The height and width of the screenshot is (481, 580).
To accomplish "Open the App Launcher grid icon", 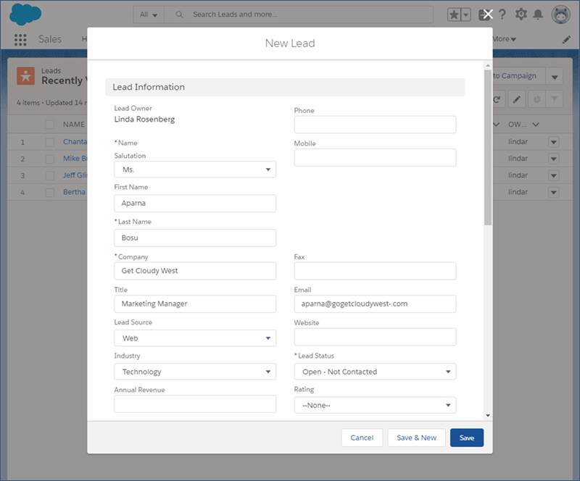I will tap(20, 40).
